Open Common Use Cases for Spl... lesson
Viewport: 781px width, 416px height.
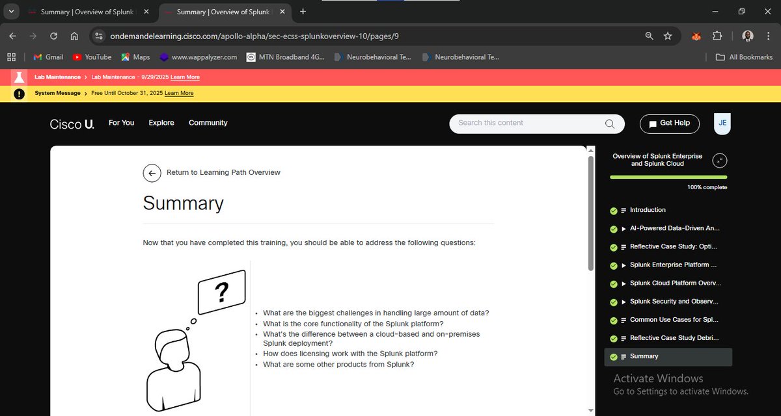674,320
